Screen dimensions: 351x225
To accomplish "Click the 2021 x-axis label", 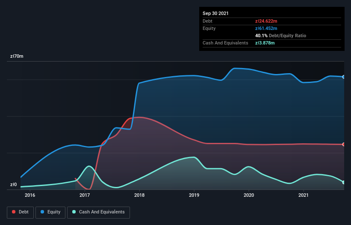I will pos(303,195).
